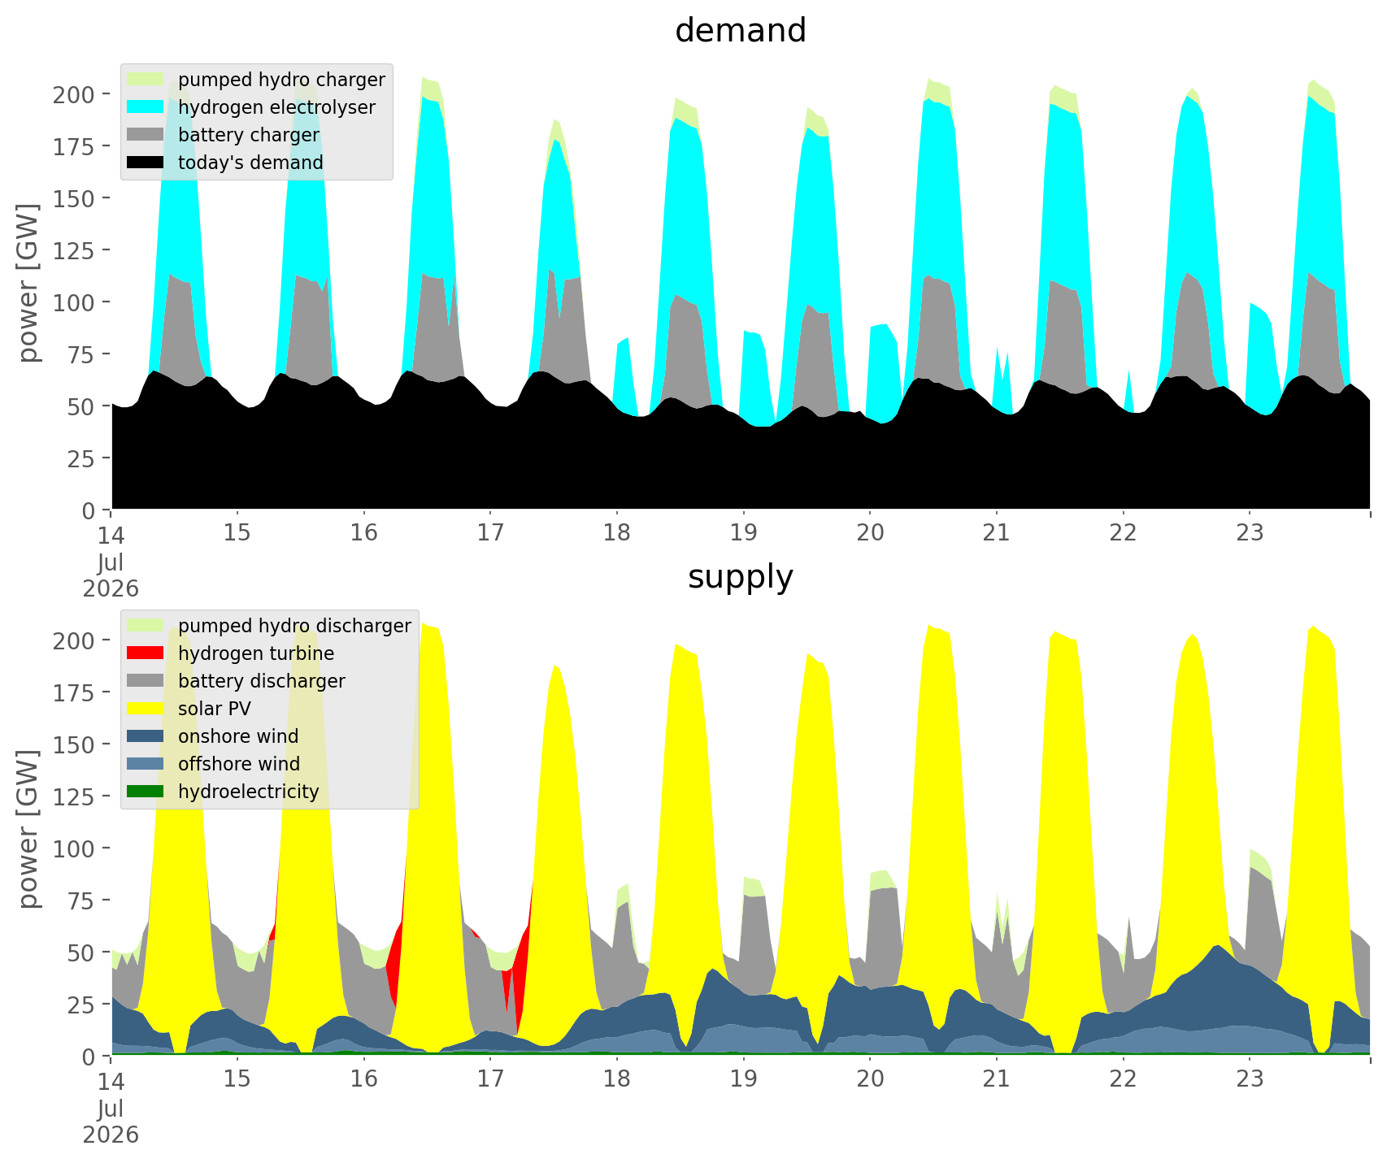Select the "battery charger" legend label

click(249, 136)
